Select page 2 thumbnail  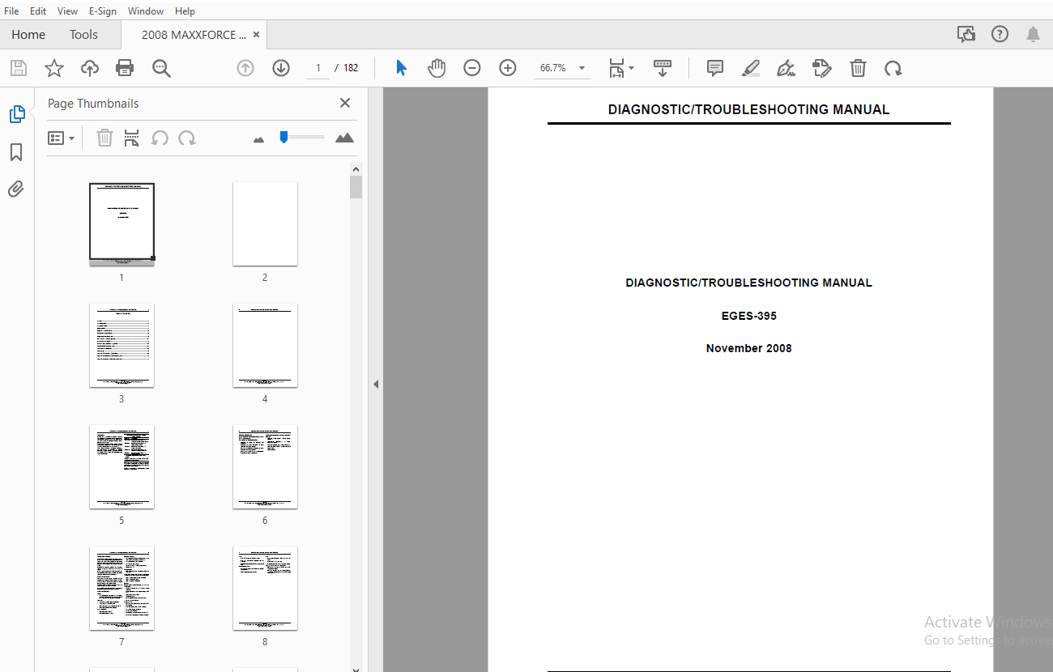265,223
